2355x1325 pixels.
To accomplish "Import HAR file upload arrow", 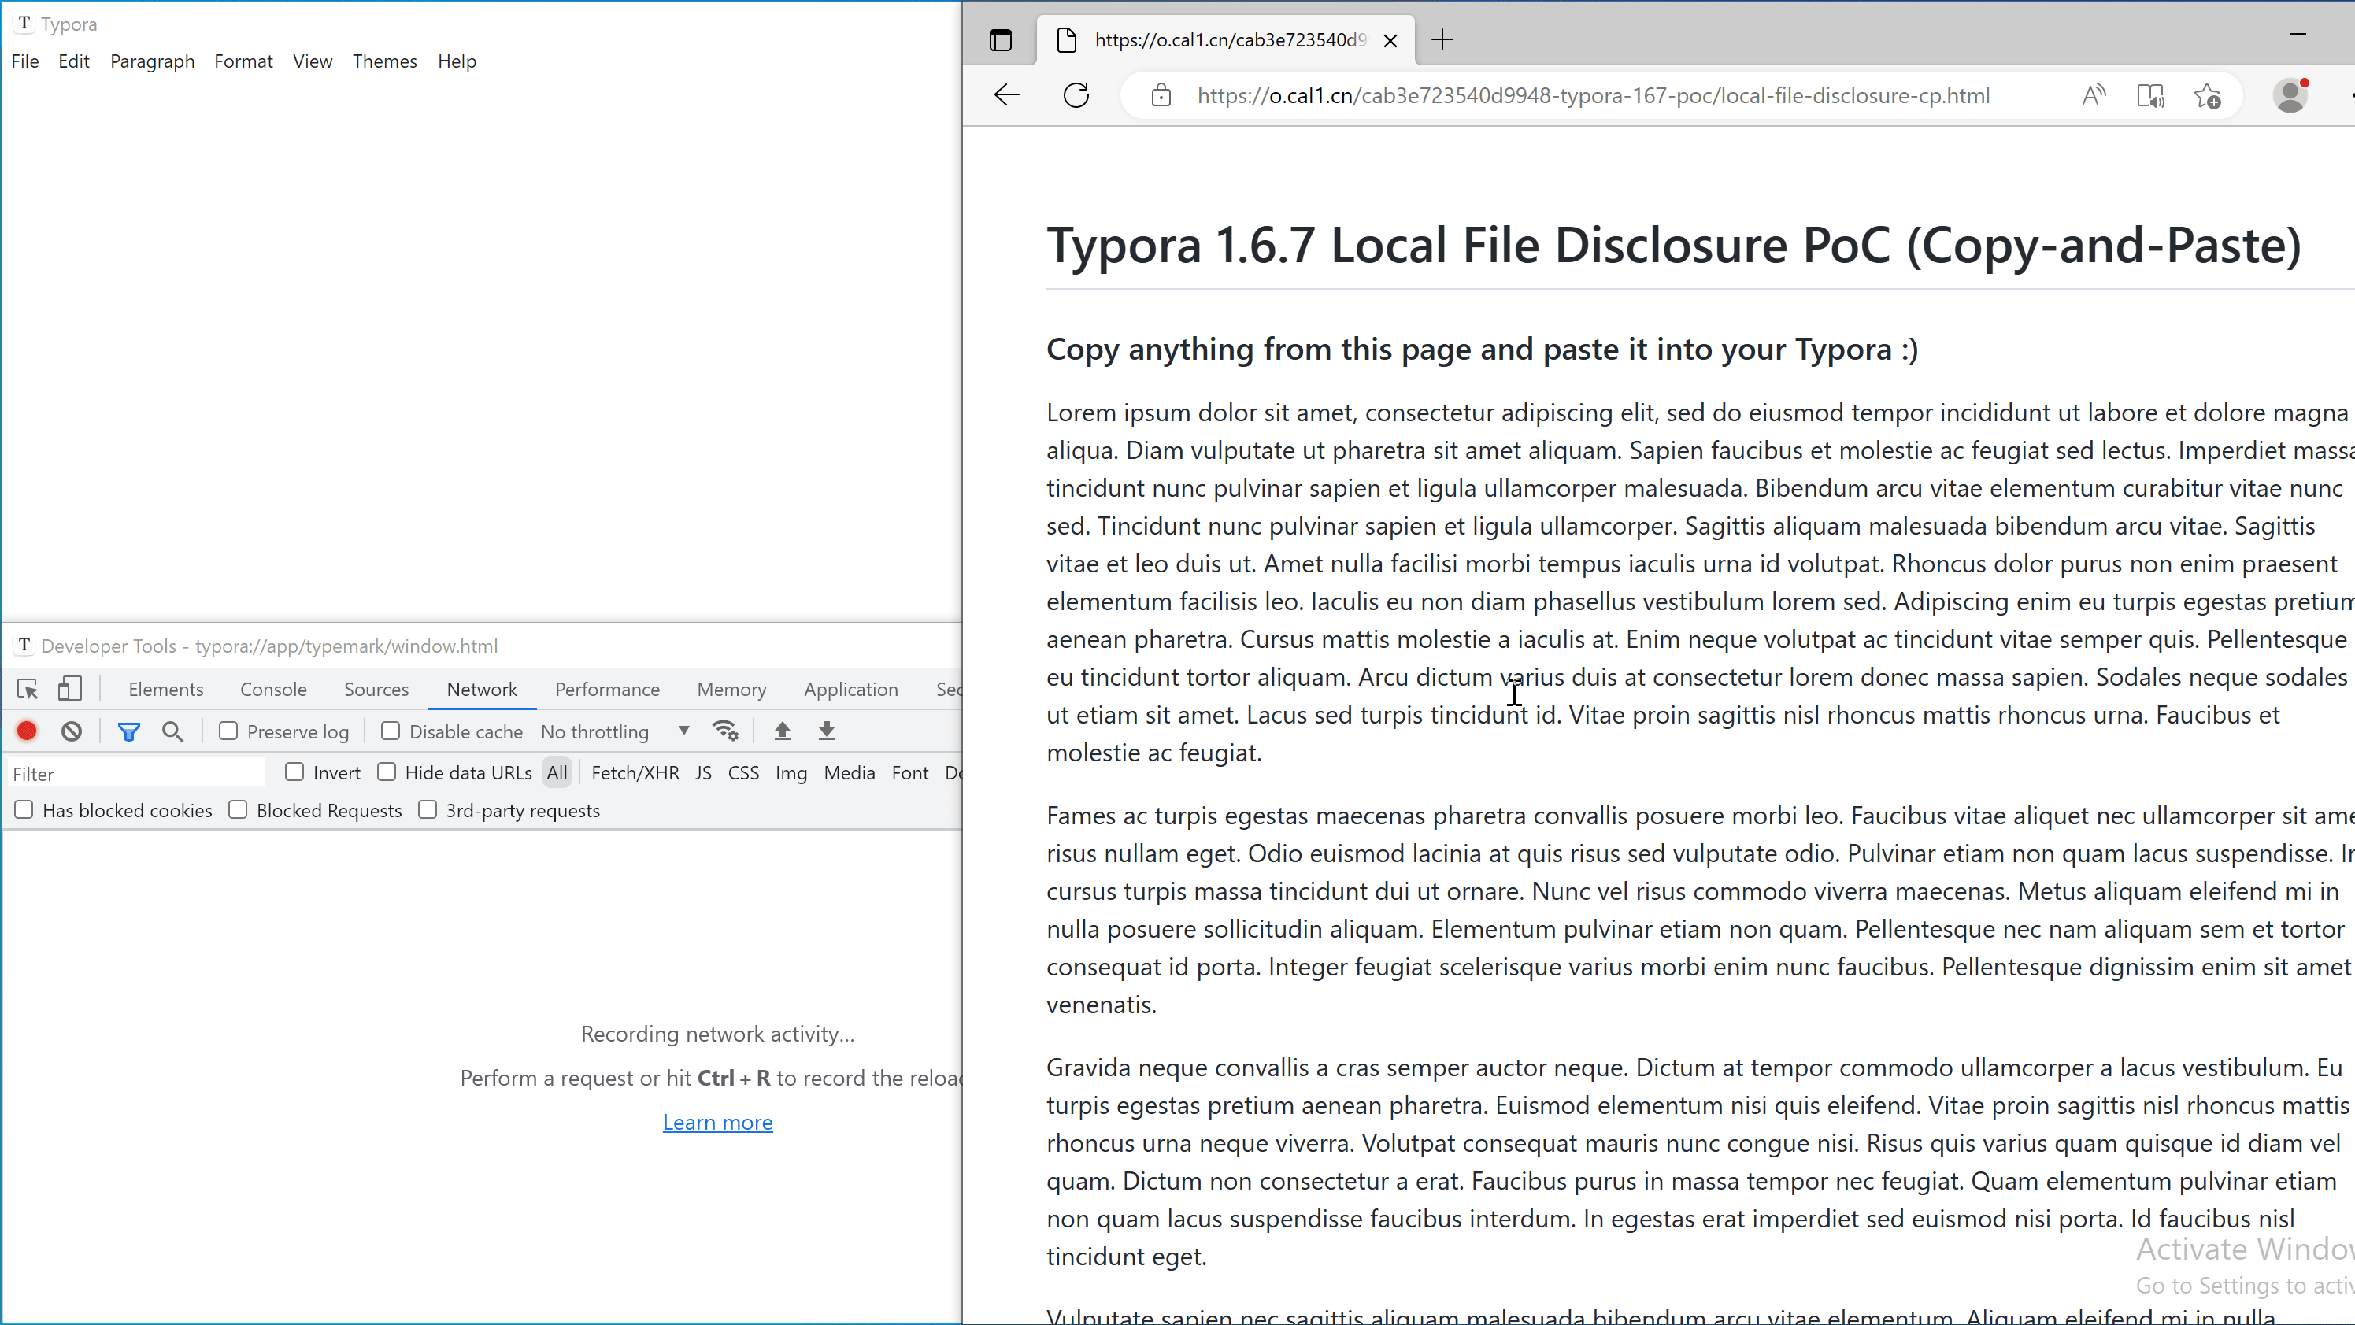I will [782, 731].
